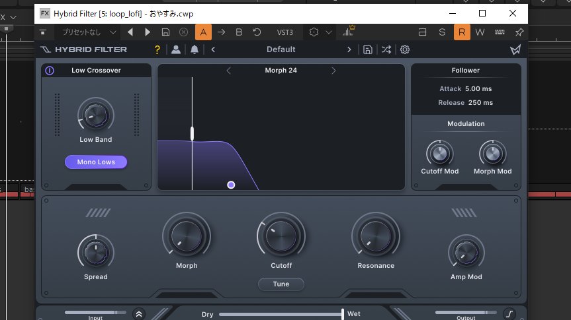Click the double-chevron up button beside Input
This screenshot has height=320, width=571.
139,314
